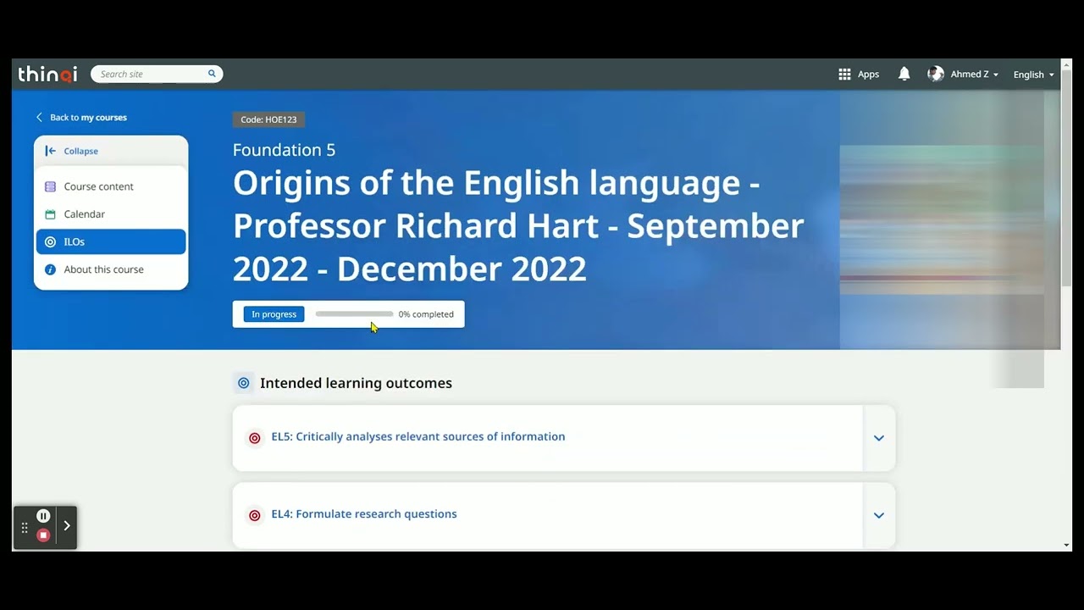The image size is (1084, 610).
Task: Click EL4: Formulate research questions text
Action: (x=364, y=514)
